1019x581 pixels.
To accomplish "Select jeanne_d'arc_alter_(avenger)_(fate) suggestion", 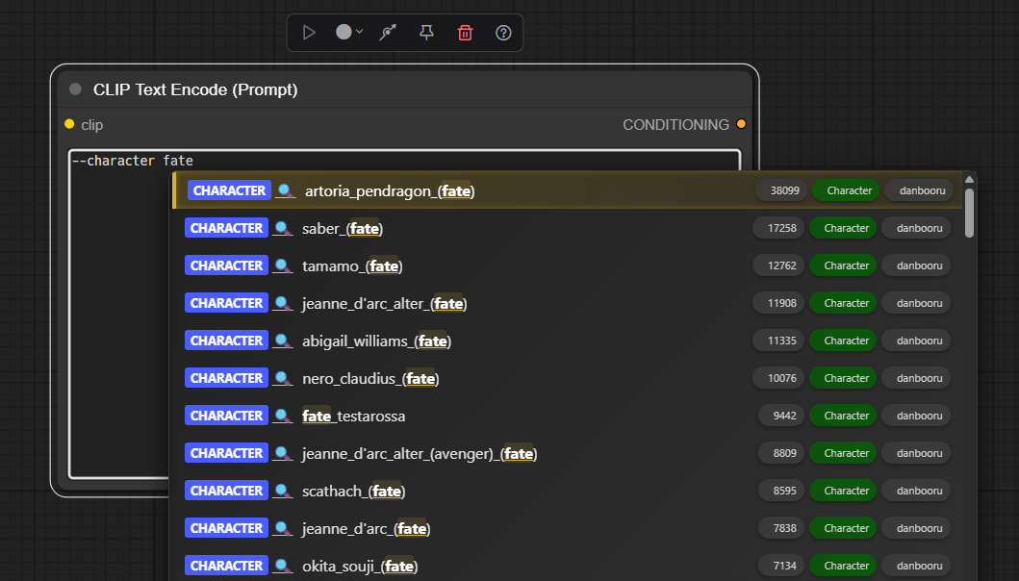I will pyautogui.click(x=567, y=453).
